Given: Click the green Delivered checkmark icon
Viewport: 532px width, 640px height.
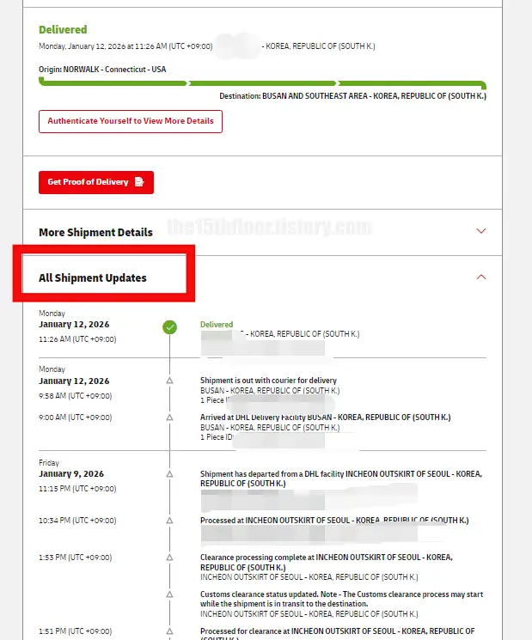Looking at the screenshot, I should pyautogui.click(x=170, y=327).
